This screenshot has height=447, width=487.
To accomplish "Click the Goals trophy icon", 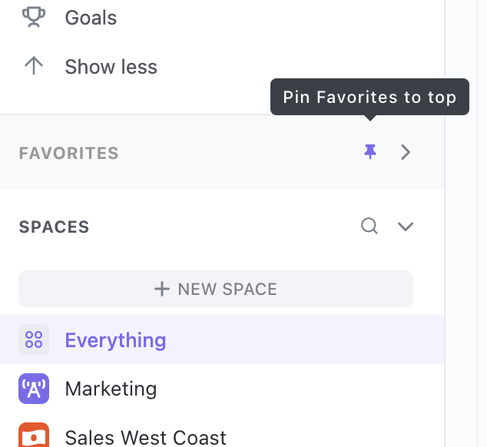I will click(33, 17).
